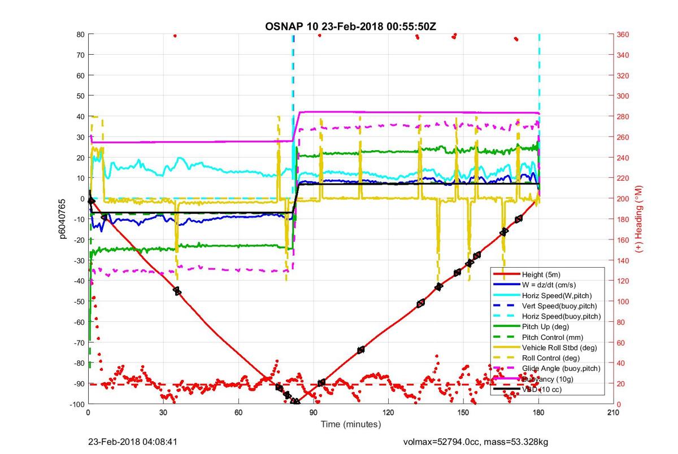The height and width of the screenshot is (454, 678).
Task: Click the x-axis tick label "150"
Action: [x=463, y=412]
